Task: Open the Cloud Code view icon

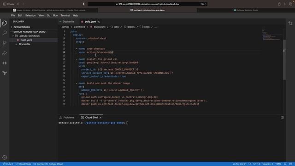Action: tap(5, 63)
